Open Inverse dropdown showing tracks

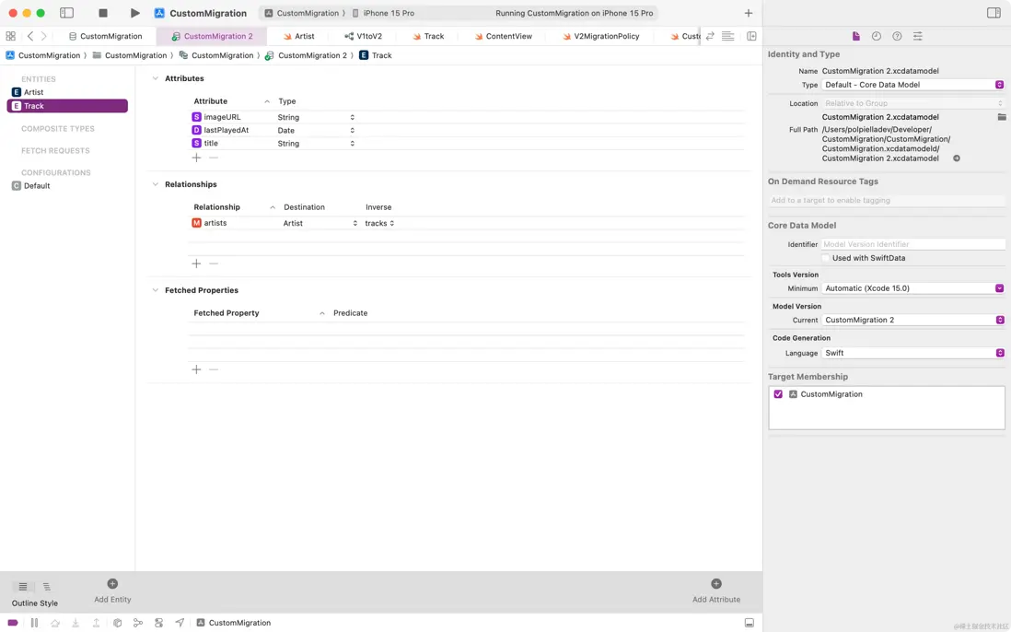(x=379, y=223)
